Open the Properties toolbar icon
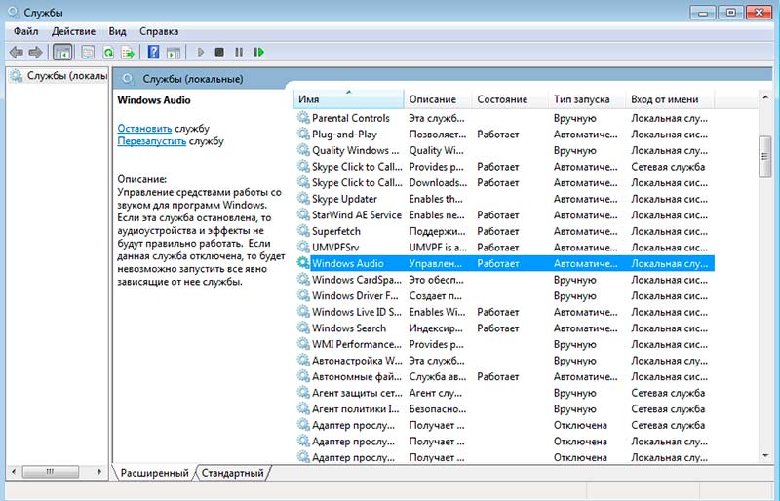Image resolution: width=780 pixels, height=501 pixels. tap(88, 52)
